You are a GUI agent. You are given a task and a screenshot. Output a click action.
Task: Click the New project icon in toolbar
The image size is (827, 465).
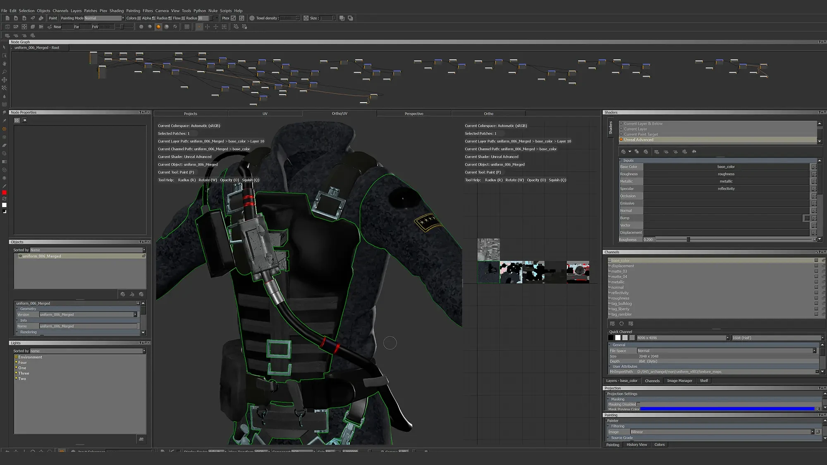click(7, 18)
